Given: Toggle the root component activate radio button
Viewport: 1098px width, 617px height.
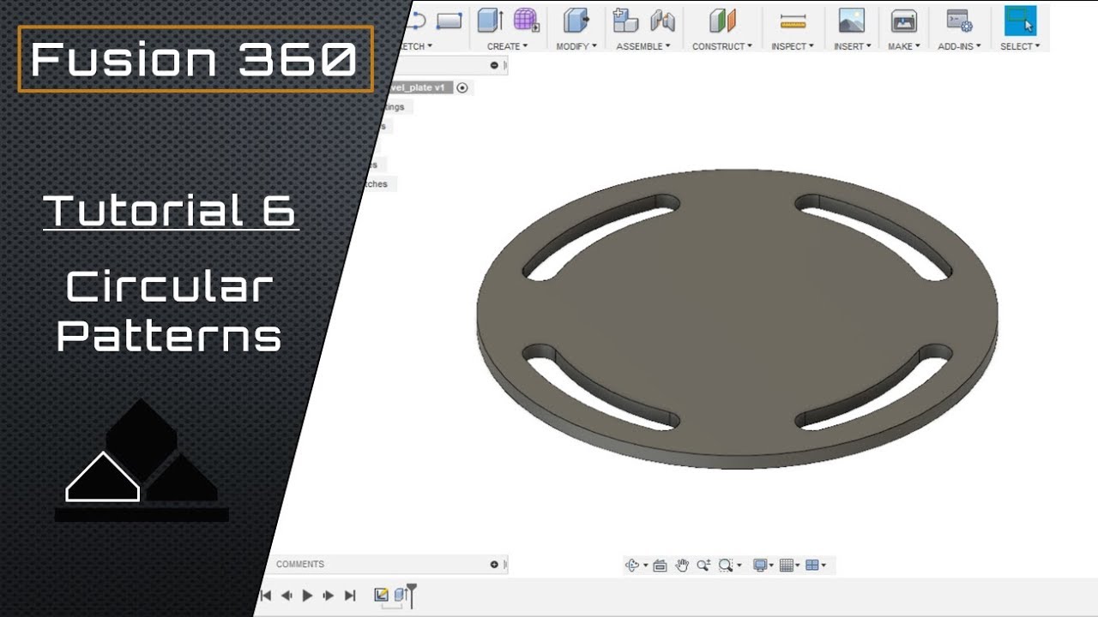Looking at the screenshot, I should pyautogui.click(x=462, y=87).
